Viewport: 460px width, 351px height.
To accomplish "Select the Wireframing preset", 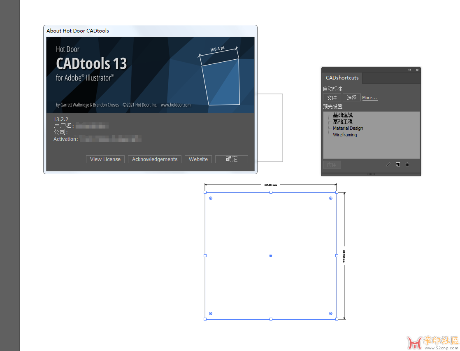I will pos(345,135).
